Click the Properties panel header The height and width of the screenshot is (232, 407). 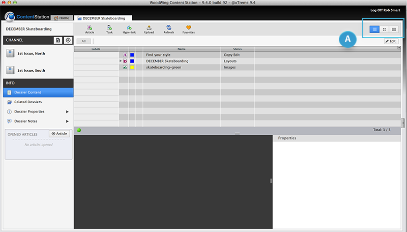click(x=337, y=138)
